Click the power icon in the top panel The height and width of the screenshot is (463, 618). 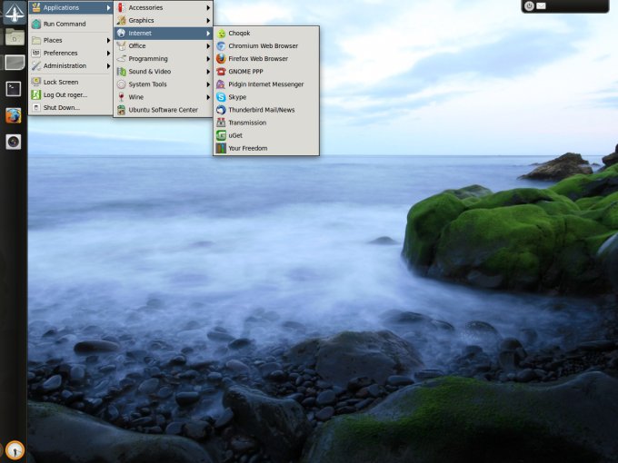pyautogui.click(x=529, y=6)
